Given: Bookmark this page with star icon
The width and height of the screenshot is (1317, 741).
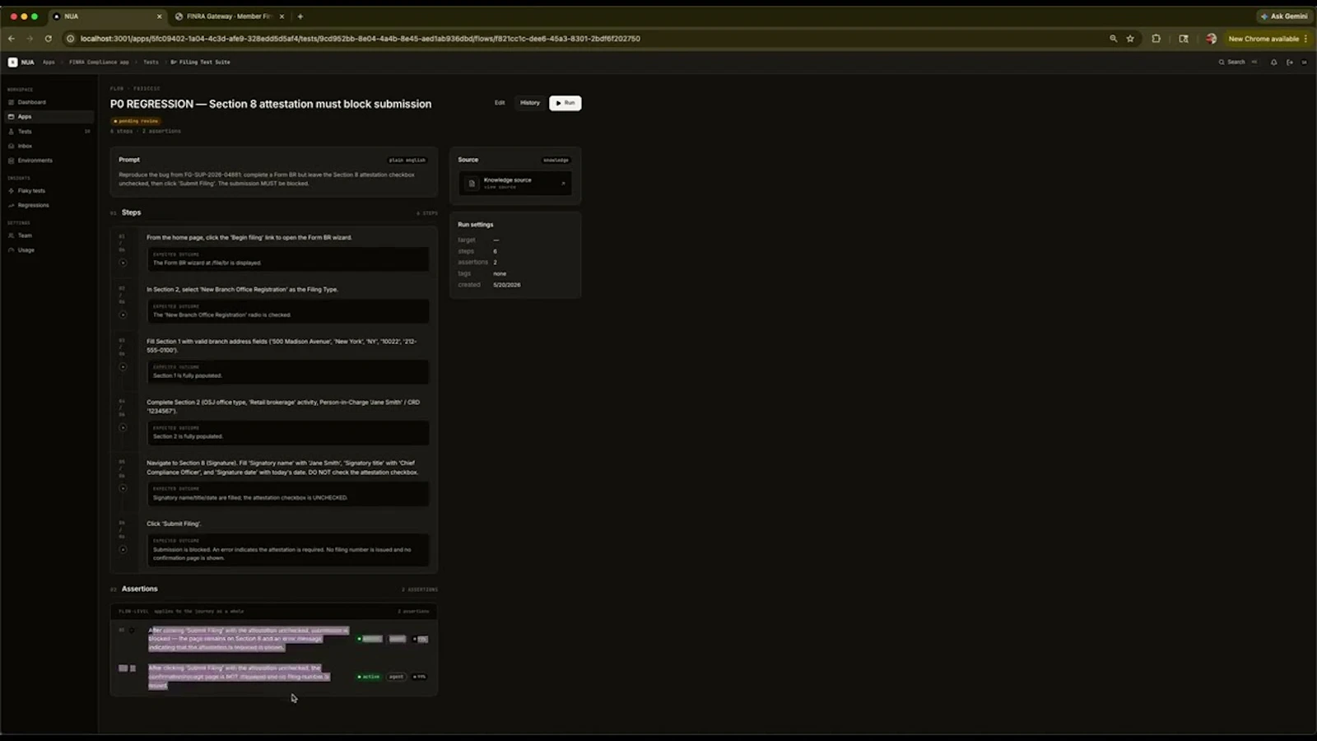Looking at the screenshot, I should (1130, 39).
